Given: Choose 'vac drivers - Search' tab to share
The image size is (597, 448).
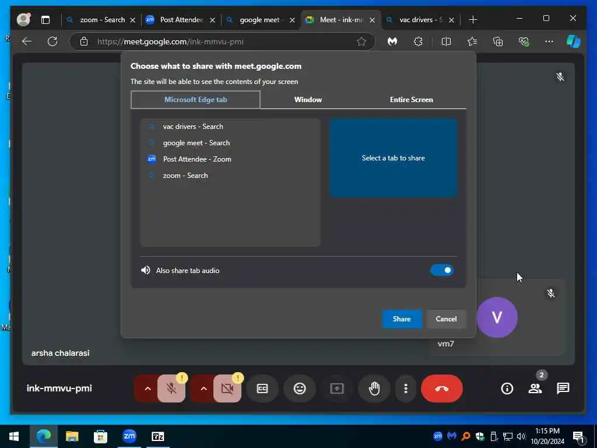Looking at the screenshot, I should 230,127.
